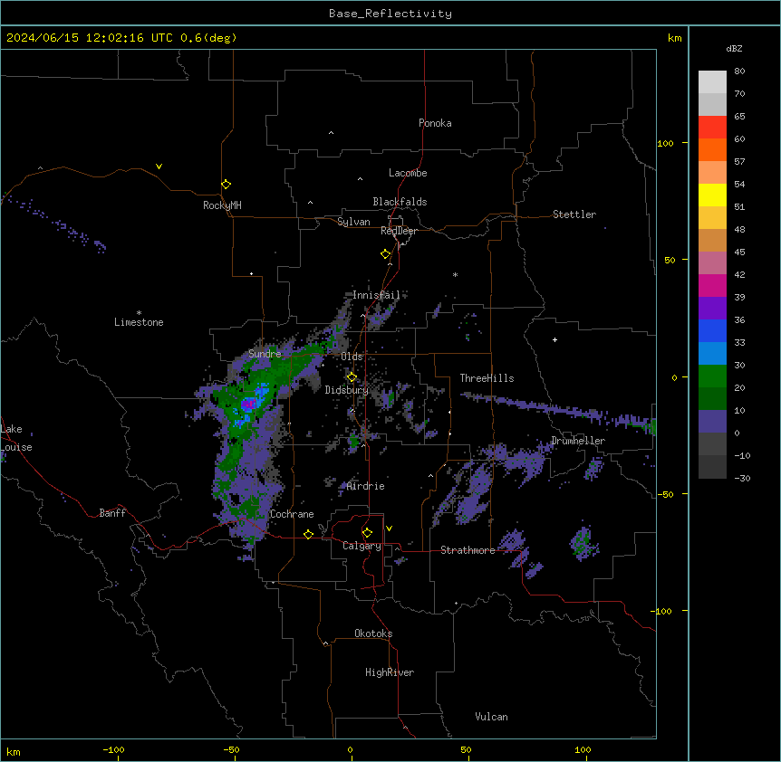Click the Blackfalds label on the map
The image size is (781, 762).
[400, 202]
